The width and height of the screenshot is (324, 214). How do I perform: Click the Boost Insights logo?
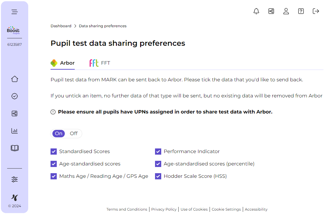13,30
